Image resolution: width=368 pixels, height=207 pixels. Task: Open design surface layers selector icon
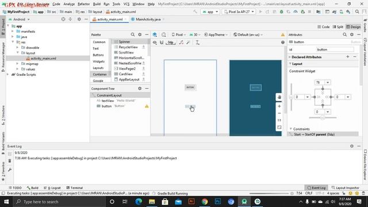click(x=155, y=34)
